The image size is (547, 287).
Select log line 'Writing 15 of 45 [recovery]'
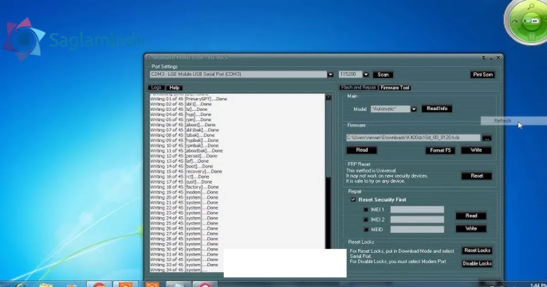click(186, 171)
